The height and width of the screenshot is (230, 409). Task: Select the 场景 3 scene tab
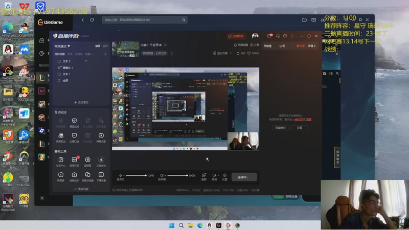tap(89, 54)
